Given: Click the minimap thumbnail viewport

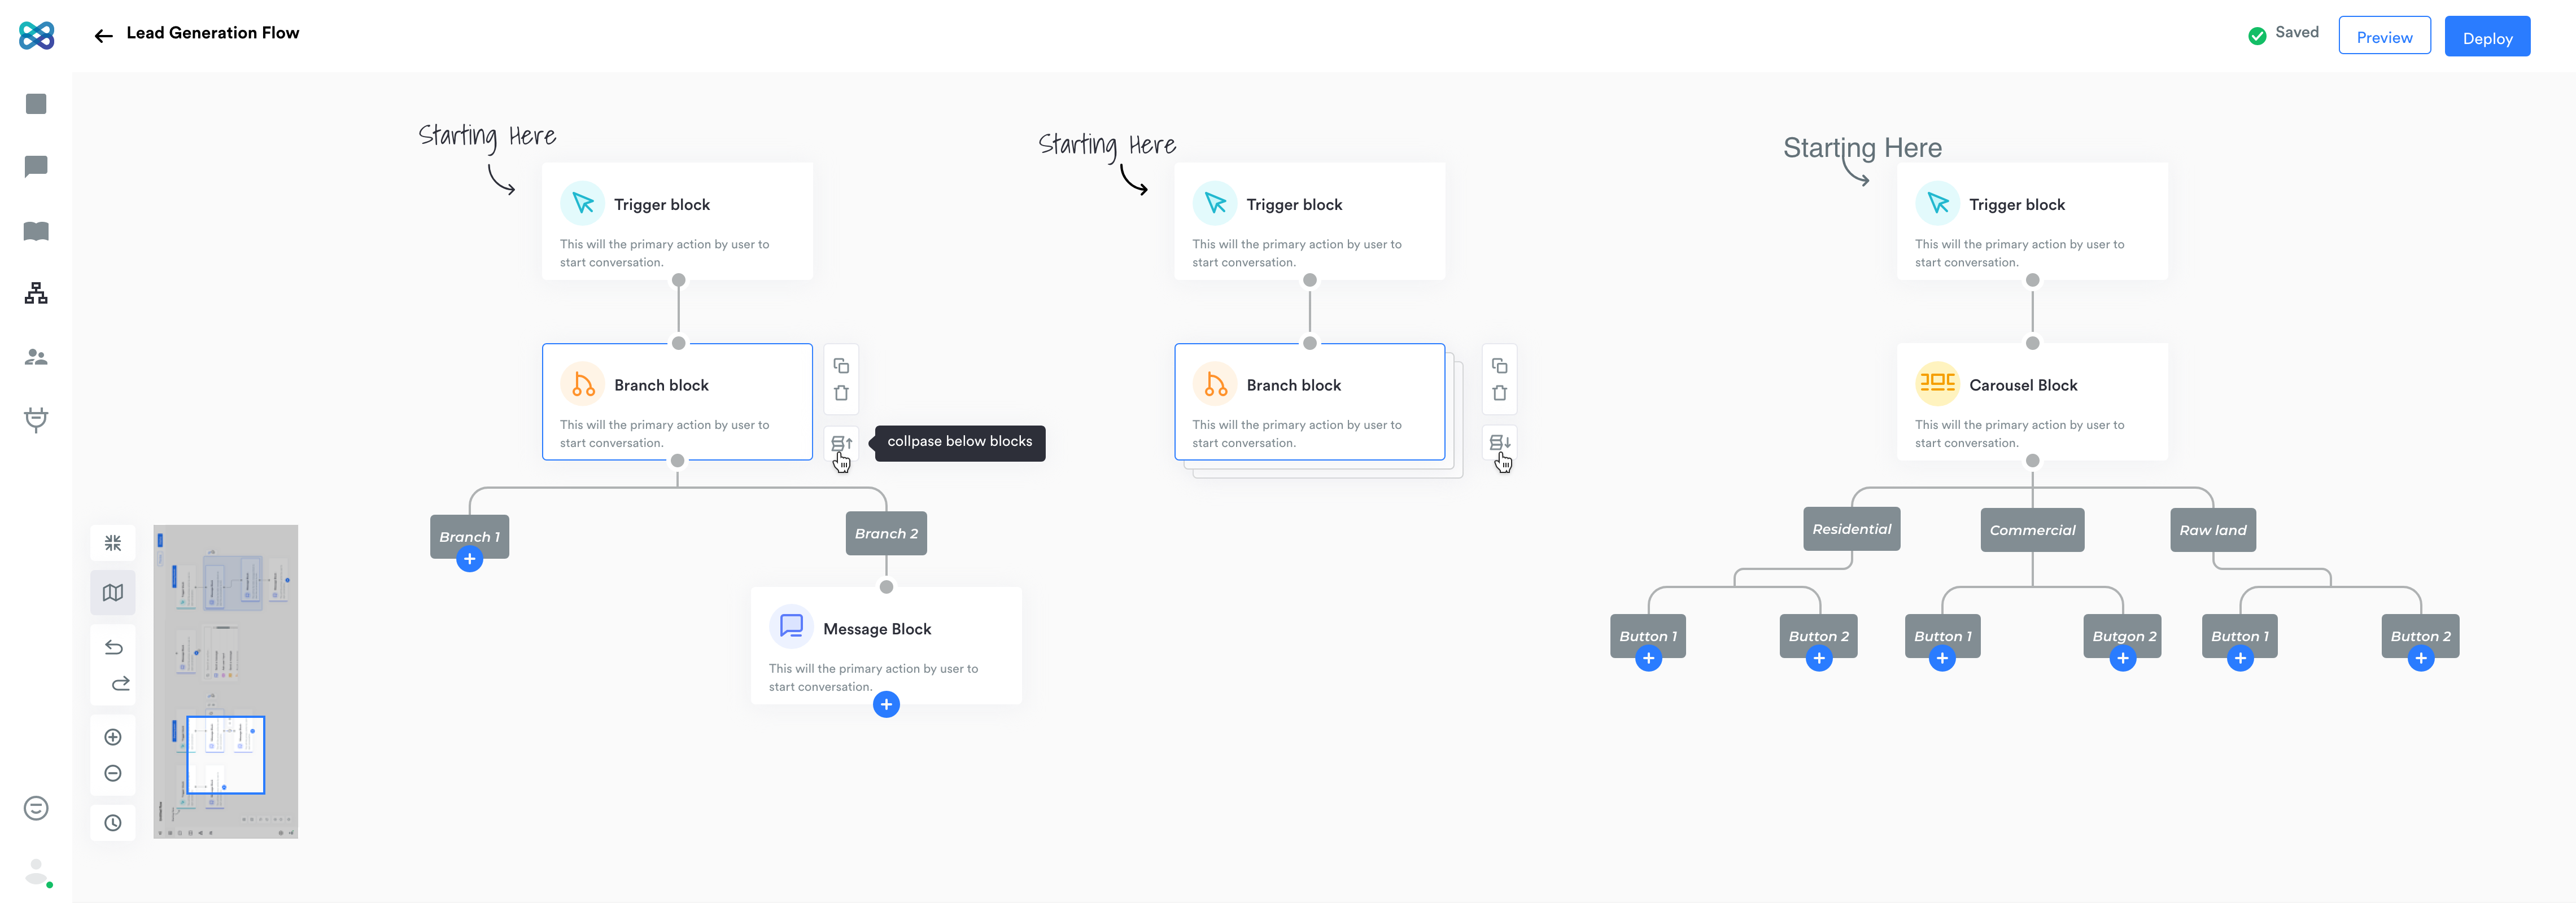Looking at the screenshot, I should click(225, 755).
